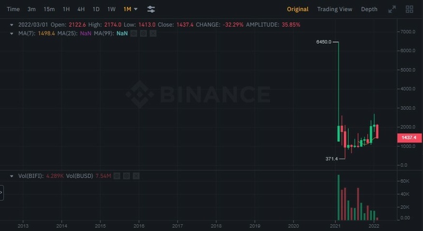Collapse the Vol(BIFI) indicator row arrow
This screenshot has width=423, height=231.
12,175
